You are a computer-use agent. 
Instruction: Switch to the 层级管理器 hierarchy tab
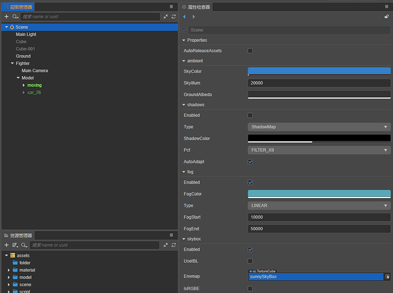18,7
